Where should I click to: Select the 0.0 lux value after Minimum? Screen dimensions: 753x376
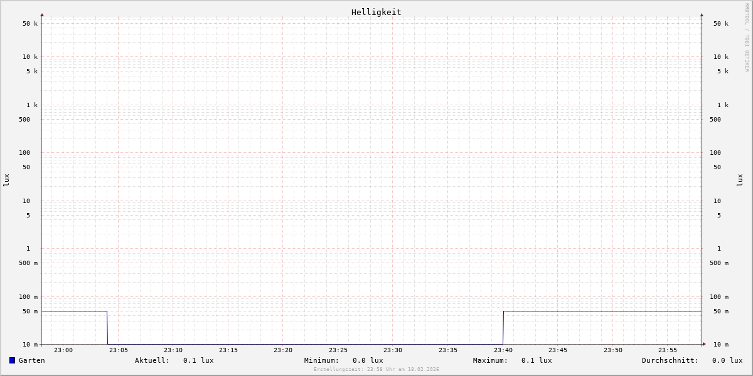click(x=368, y=360)
